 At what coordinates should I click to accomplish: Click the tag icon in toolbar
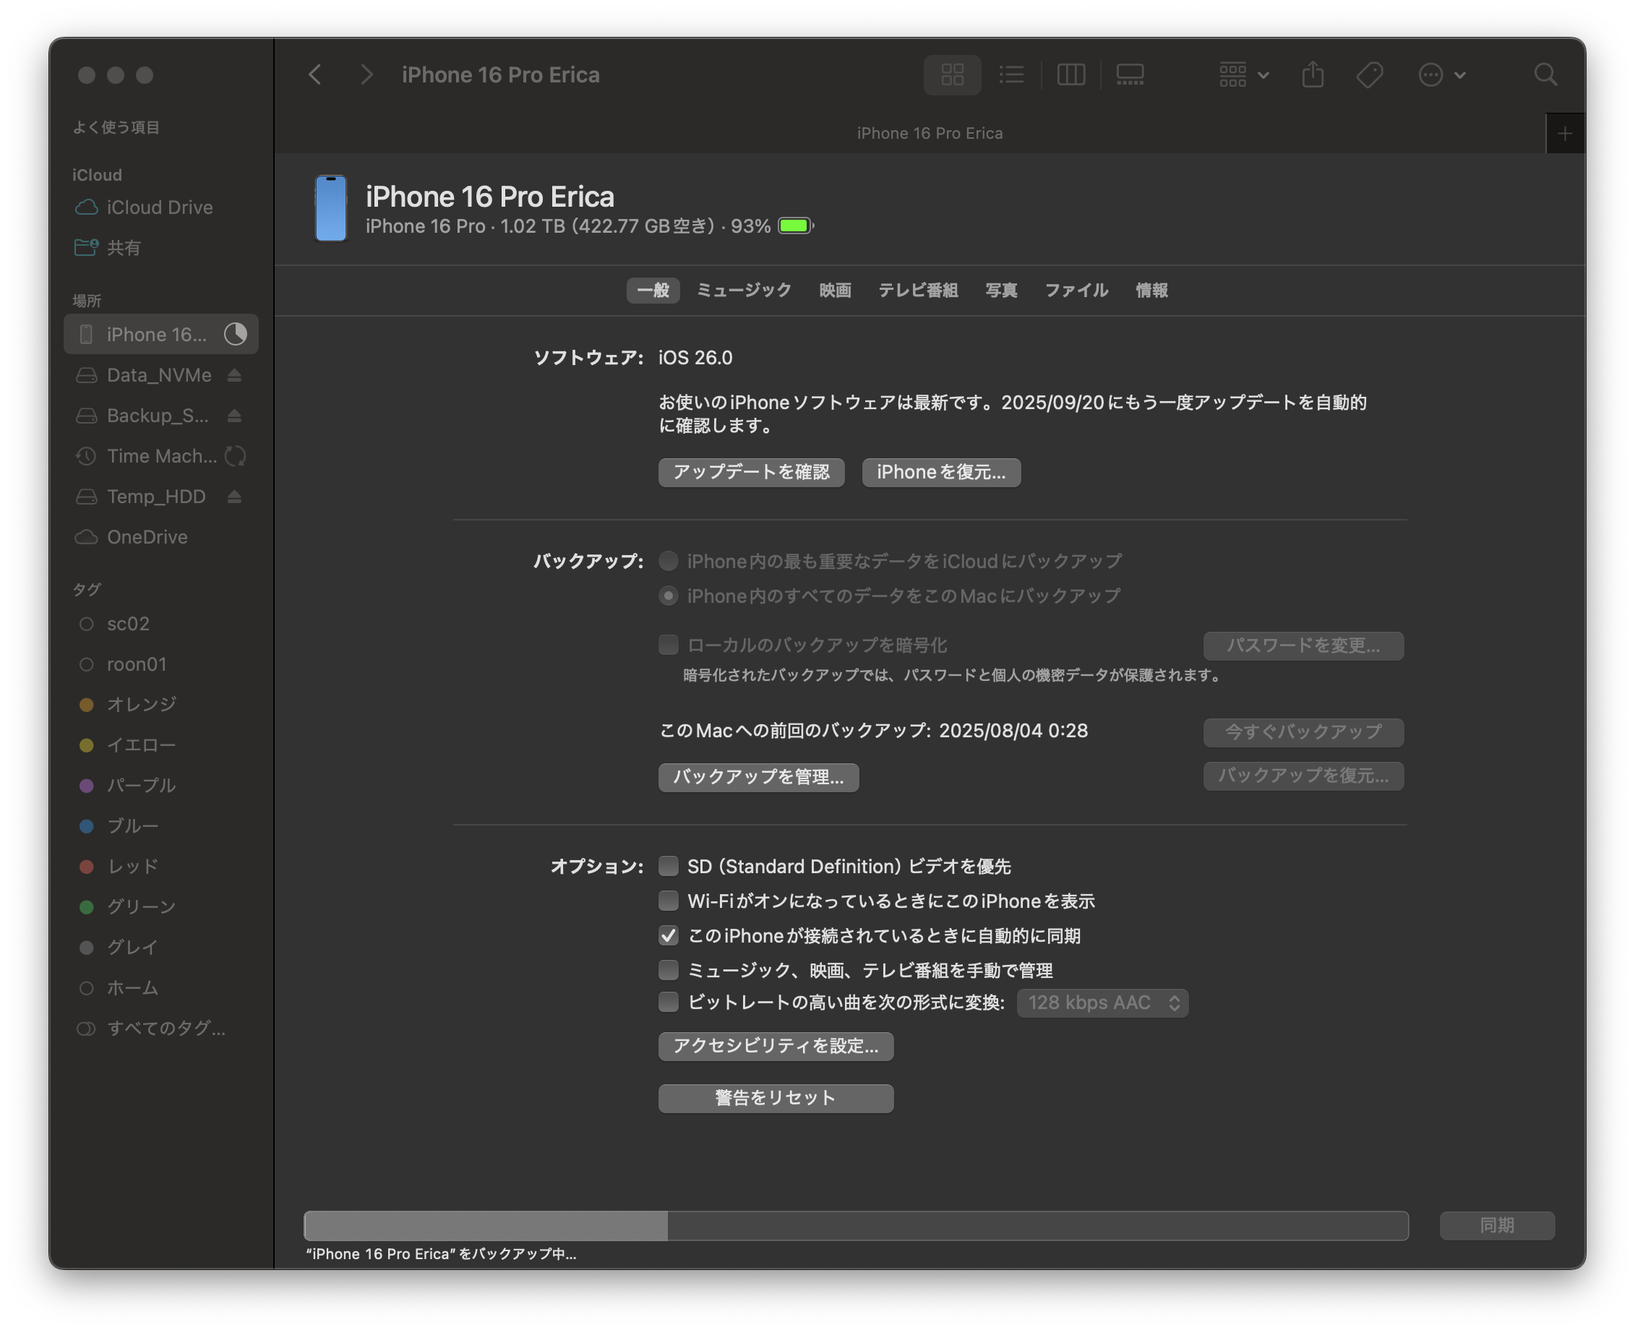point(1369,74)
